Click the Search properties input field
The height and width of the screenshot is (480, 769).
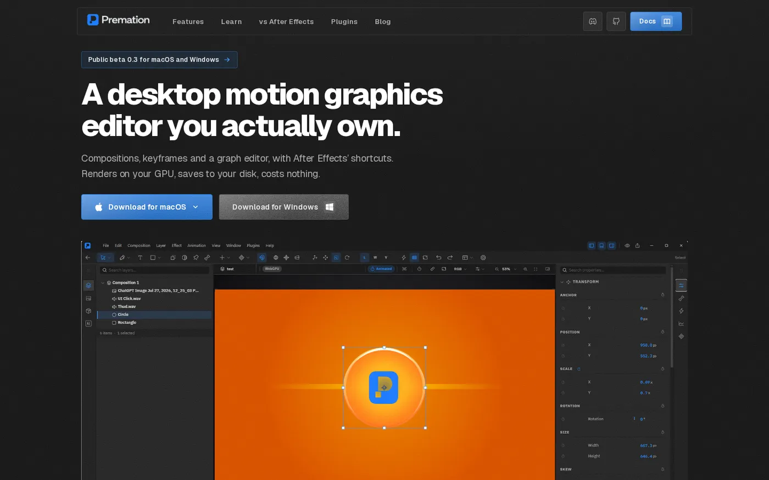pos(613,270)
